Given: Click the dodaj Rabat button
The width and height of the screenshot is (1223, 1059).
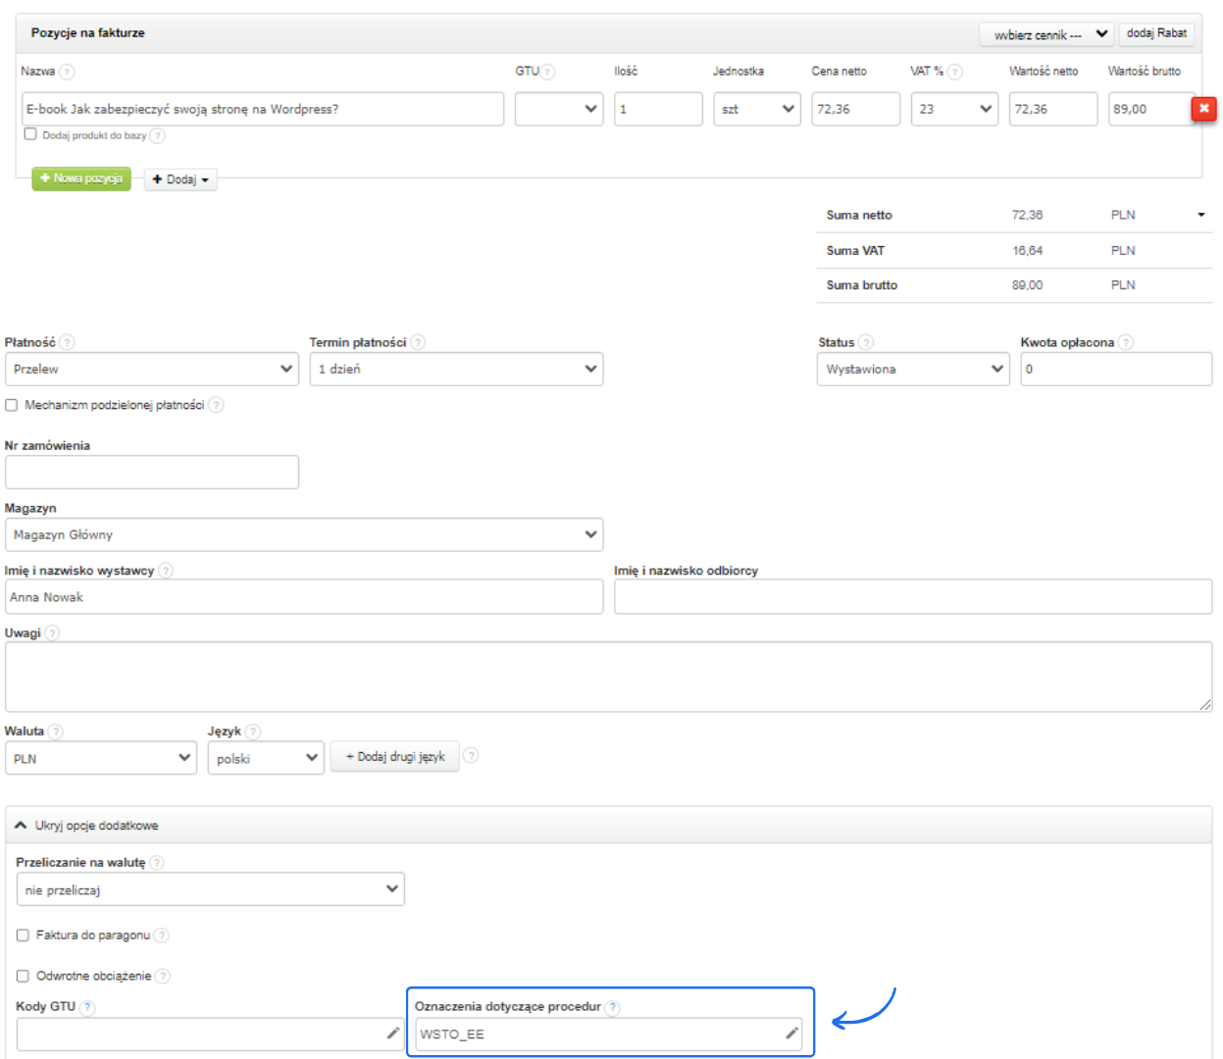Looking at the screenshot, I should tap(1156, 33).
